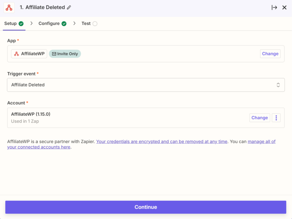Click the chevron between Configure and Test

point(74,23)
